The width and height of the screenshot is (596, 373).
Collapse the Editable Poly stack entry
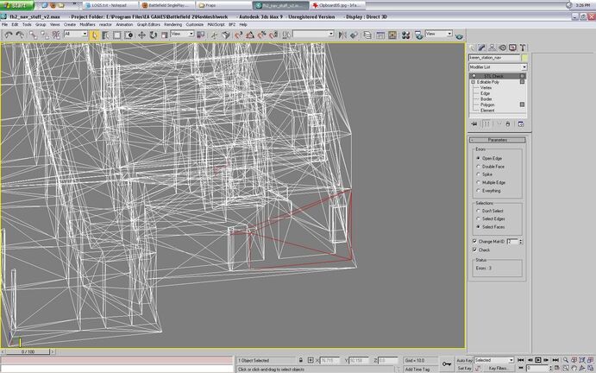click(x=474, y=82)
